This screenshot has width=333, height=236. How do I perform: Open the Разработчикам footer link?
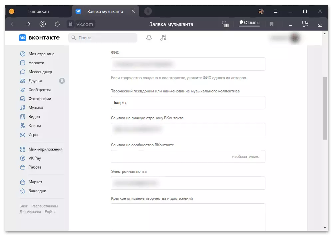coord(44,206)
